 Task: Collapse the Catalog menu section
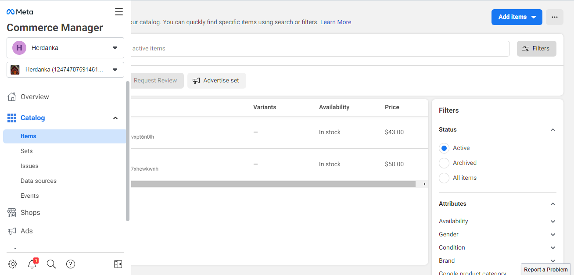[x=115, y=118]
